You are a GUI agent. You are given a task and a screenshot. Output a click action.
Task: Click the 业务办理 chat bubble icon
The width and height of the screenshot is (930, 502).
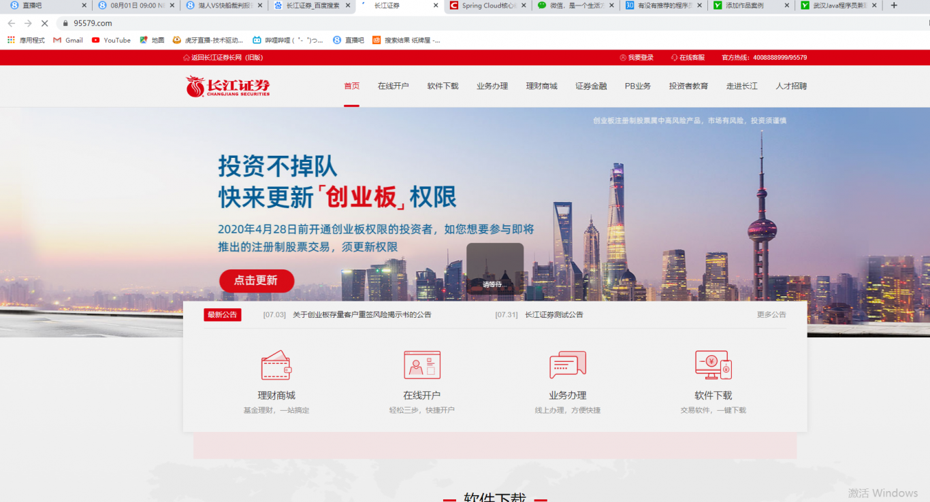click(x=567, y=365)
